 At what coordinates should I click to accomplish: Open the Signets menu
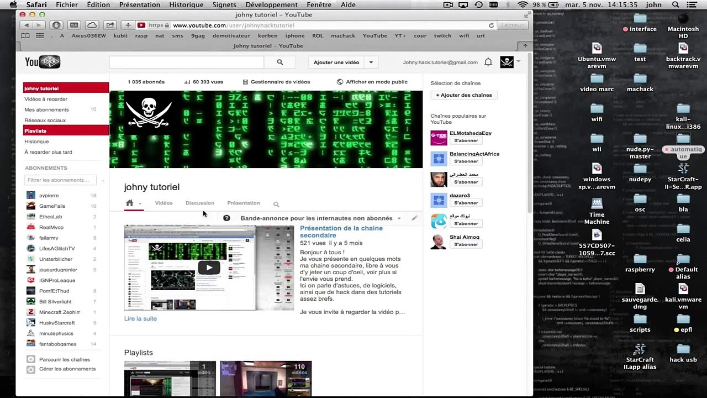click(224, 4)
